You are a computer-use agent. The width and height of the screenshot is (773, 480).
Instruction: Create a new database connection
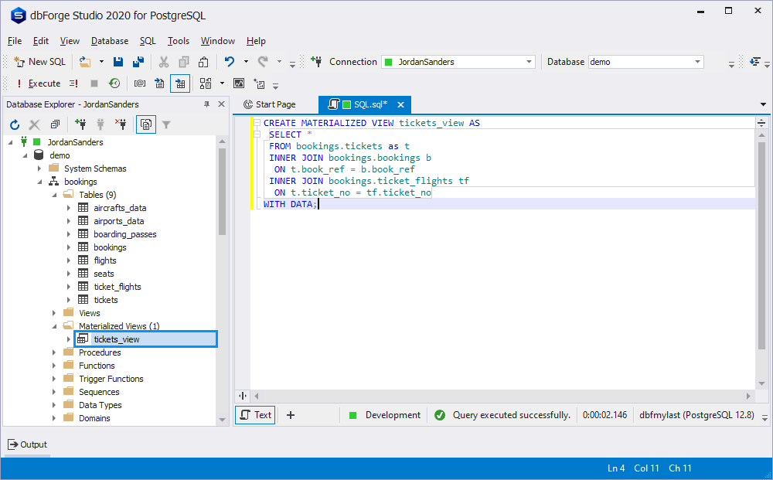point(81,124)
